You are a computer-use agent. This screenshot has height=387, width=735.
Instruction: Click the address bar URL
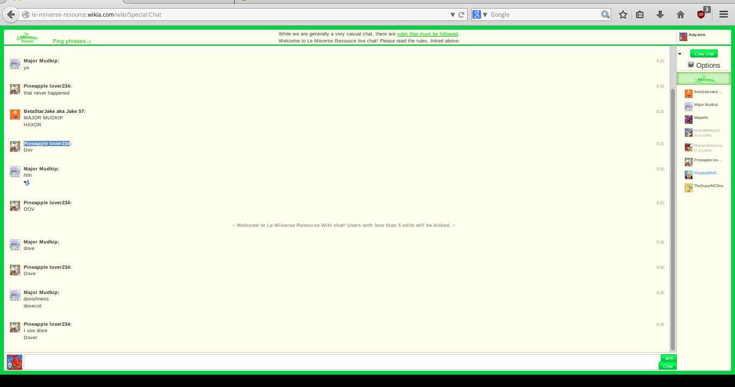[x=96, y=15]
